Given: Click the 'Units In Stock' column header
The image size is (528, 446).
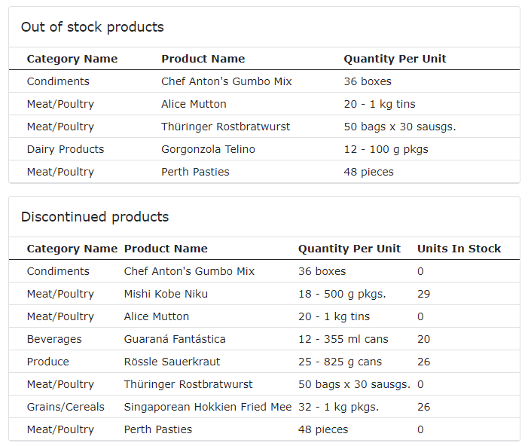Looking at the screenshot, I should pyautogui.click(x=459, y=249).
